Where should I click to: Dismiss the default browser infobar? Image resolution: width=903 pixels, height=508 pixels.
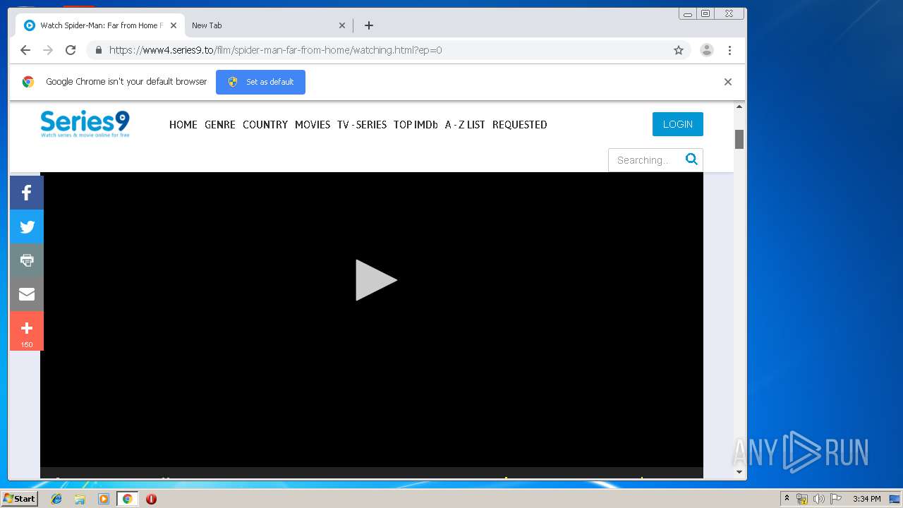[728, 82]
